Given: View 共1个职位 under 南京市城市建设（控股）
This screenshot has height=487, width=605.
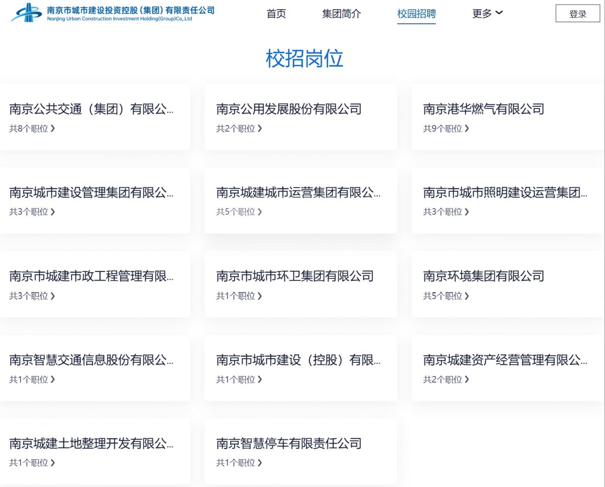Looking at the screenshot, I should (239, 380).
